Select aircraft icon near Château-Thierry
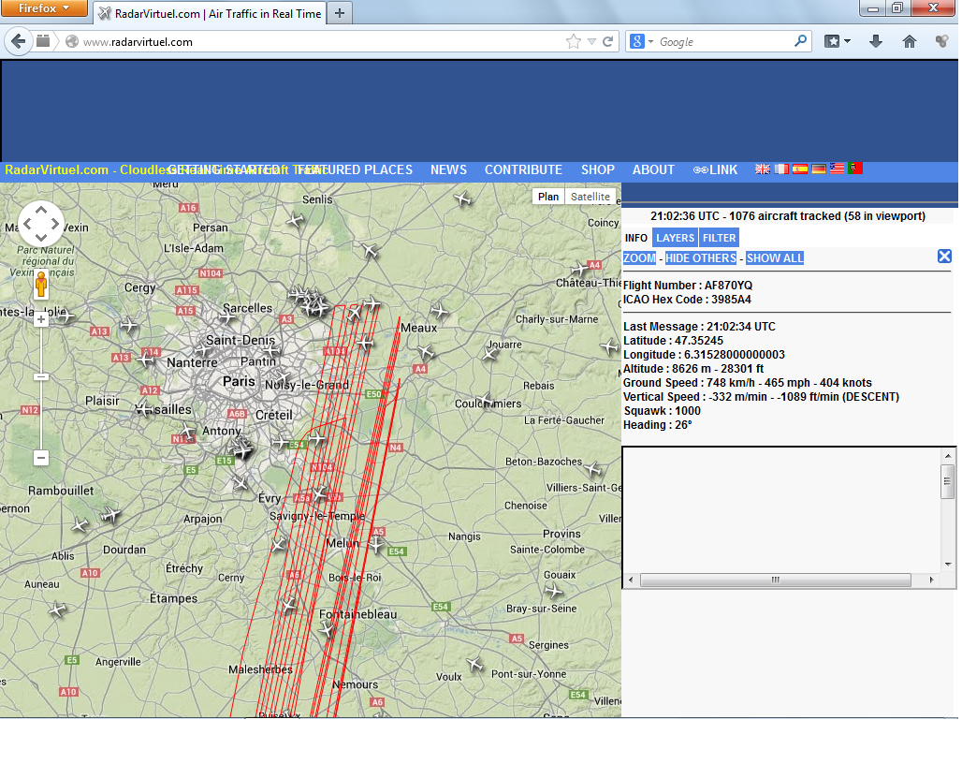962x764 pixels. point(580,269)
